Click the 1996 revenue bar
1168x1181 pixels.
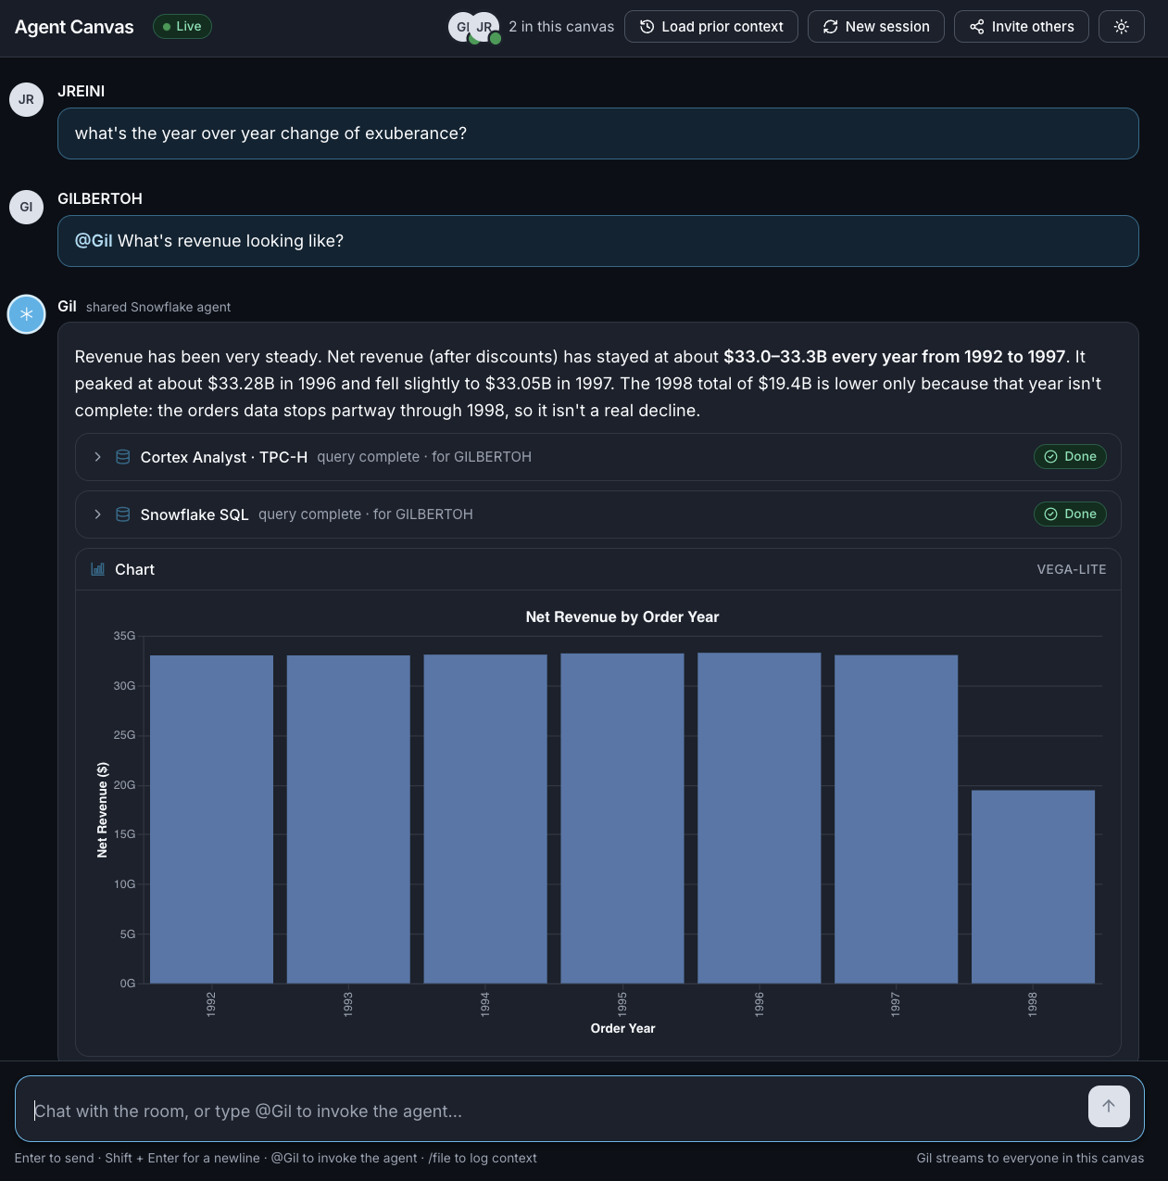pyautogui.click(x=760, y=818)
